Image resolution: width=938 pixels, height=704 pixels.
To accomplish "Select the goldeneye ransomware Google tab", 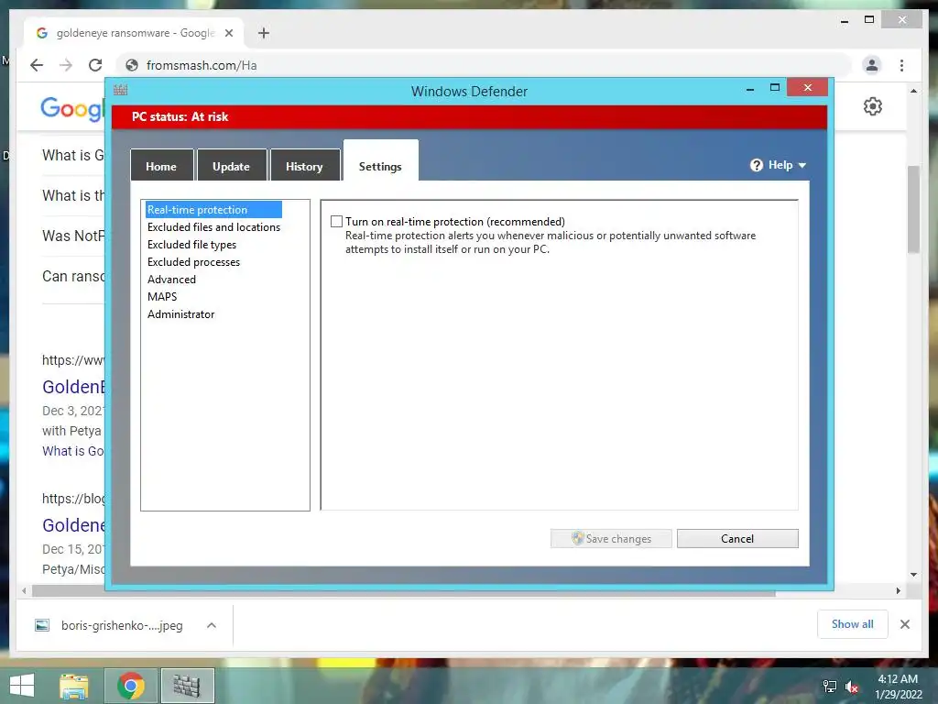I will [x=134, y=33].
